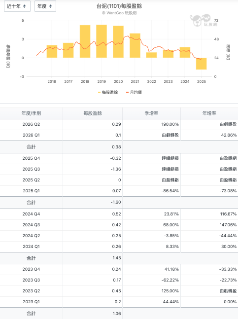The image size is (238, 319).
Task: Select the 147.06% yearly growth cell
Action: (x=229, y=225)
